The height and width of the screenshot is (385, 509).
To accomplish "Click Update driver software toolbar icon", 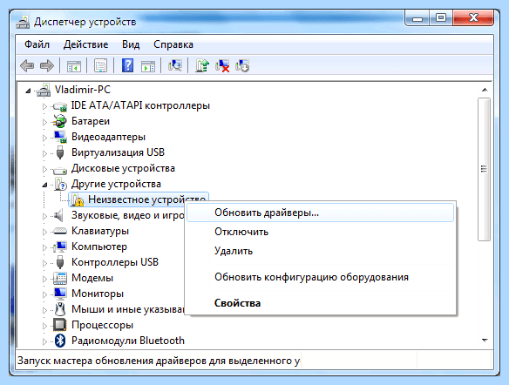I will pos(202,65).
